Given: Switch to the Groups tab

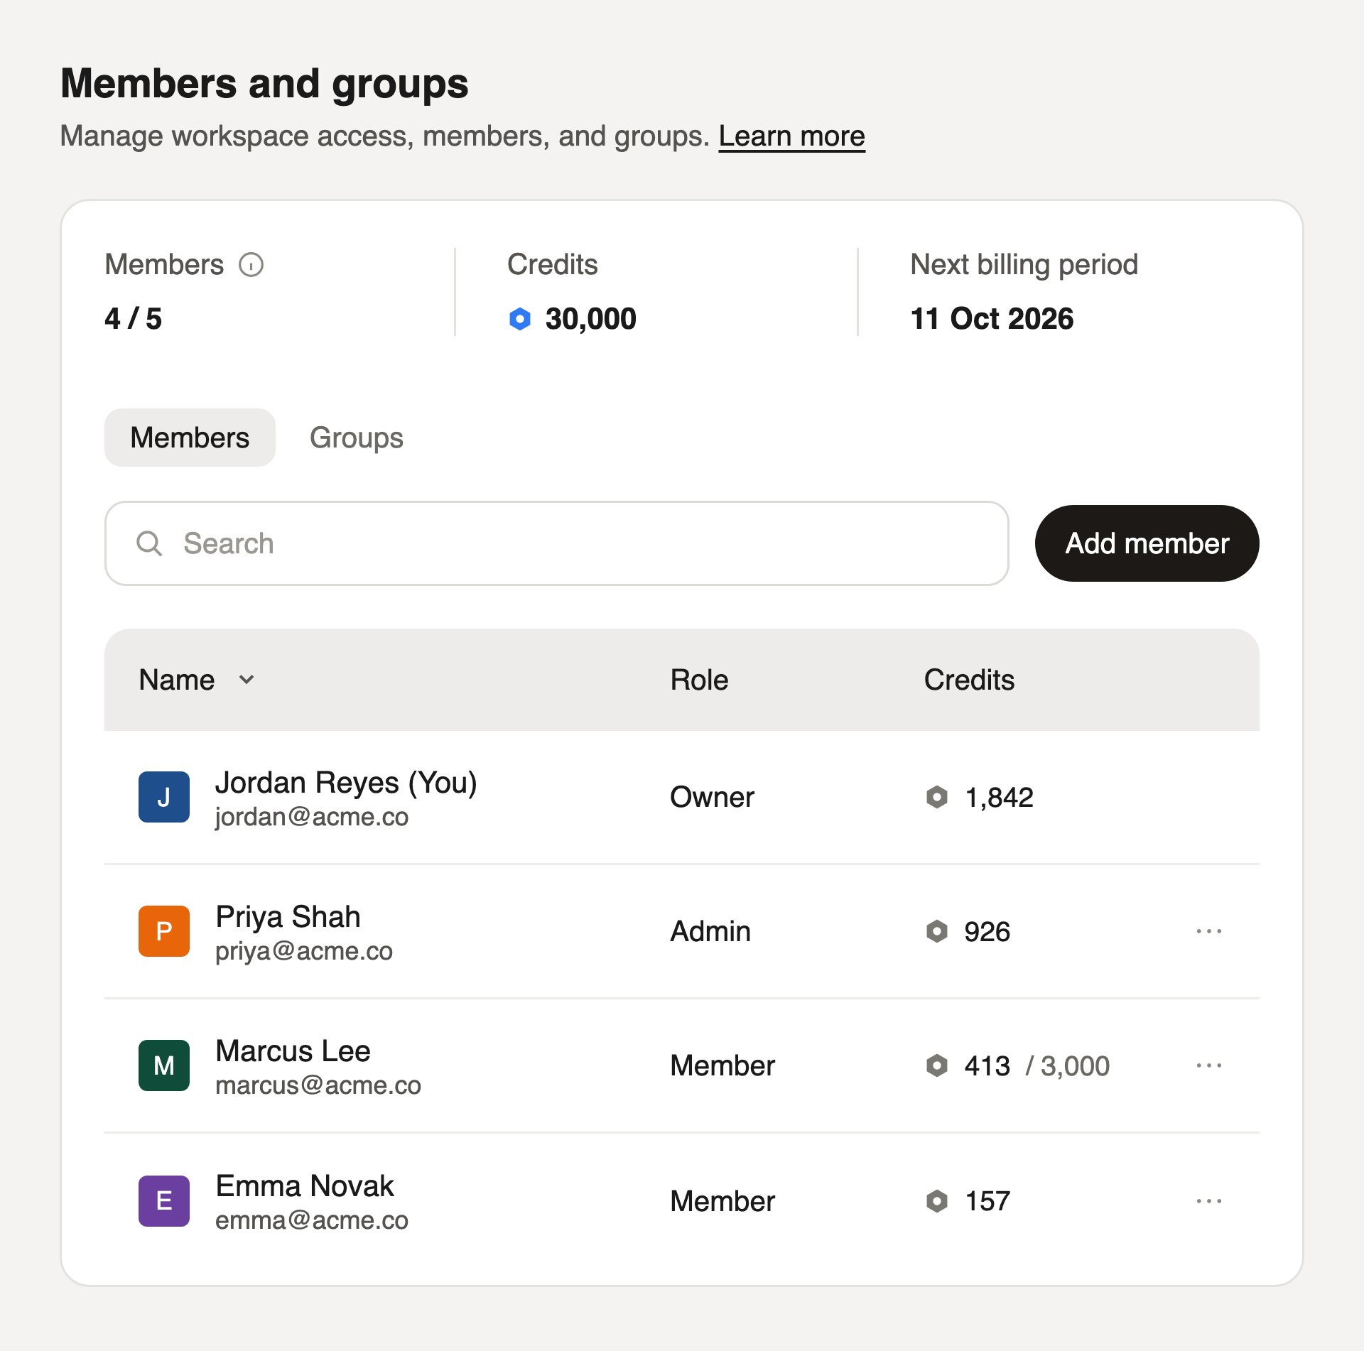Looking at the screenshot, I should pyautogui.click(x=357, y=438).
